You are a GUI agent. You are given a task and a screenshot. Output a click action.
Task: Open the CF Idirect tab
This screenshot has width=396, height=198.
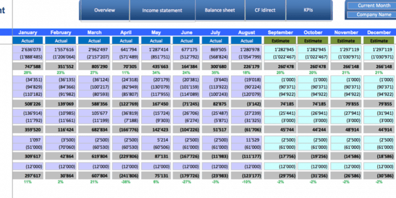pyautogui.click(x=265, y=10)
